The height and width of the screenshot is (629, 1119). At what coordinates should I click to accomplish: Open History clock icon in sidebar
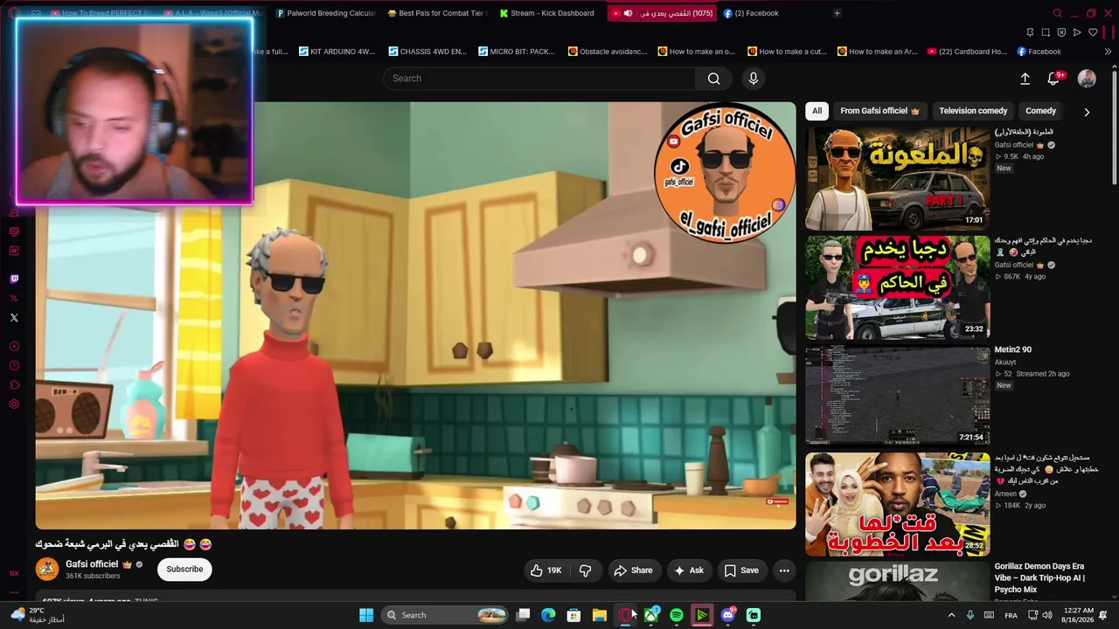click(14, 366)
